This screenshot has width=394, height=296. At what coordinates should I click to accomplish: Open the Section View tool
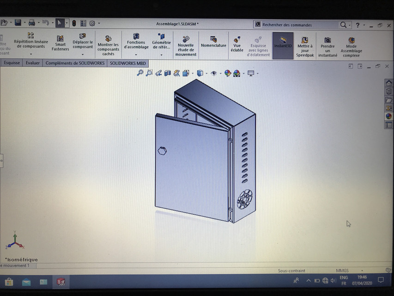click(x=168, y=73)
